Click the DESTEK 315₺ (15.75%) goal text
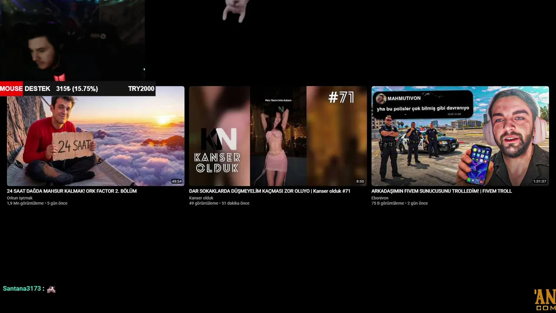The image size is (556, 313). [61, 89]
